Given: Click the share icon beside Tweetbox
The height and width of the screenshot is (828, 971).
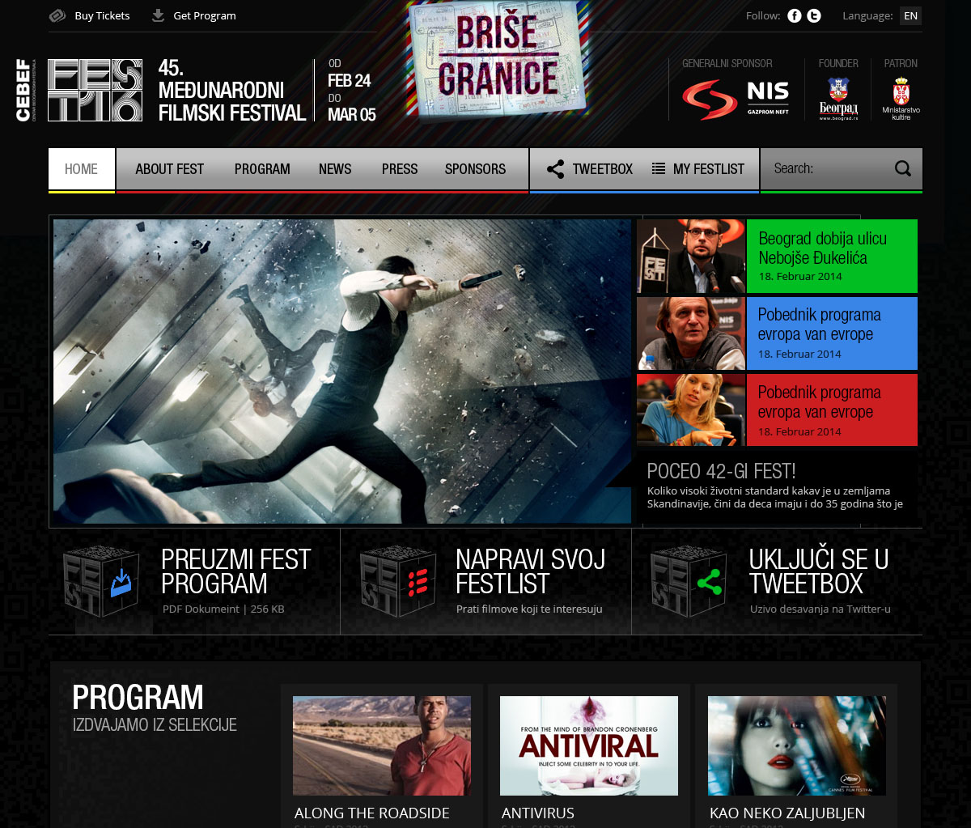Looking at the screenshot, I should point(555,168).
